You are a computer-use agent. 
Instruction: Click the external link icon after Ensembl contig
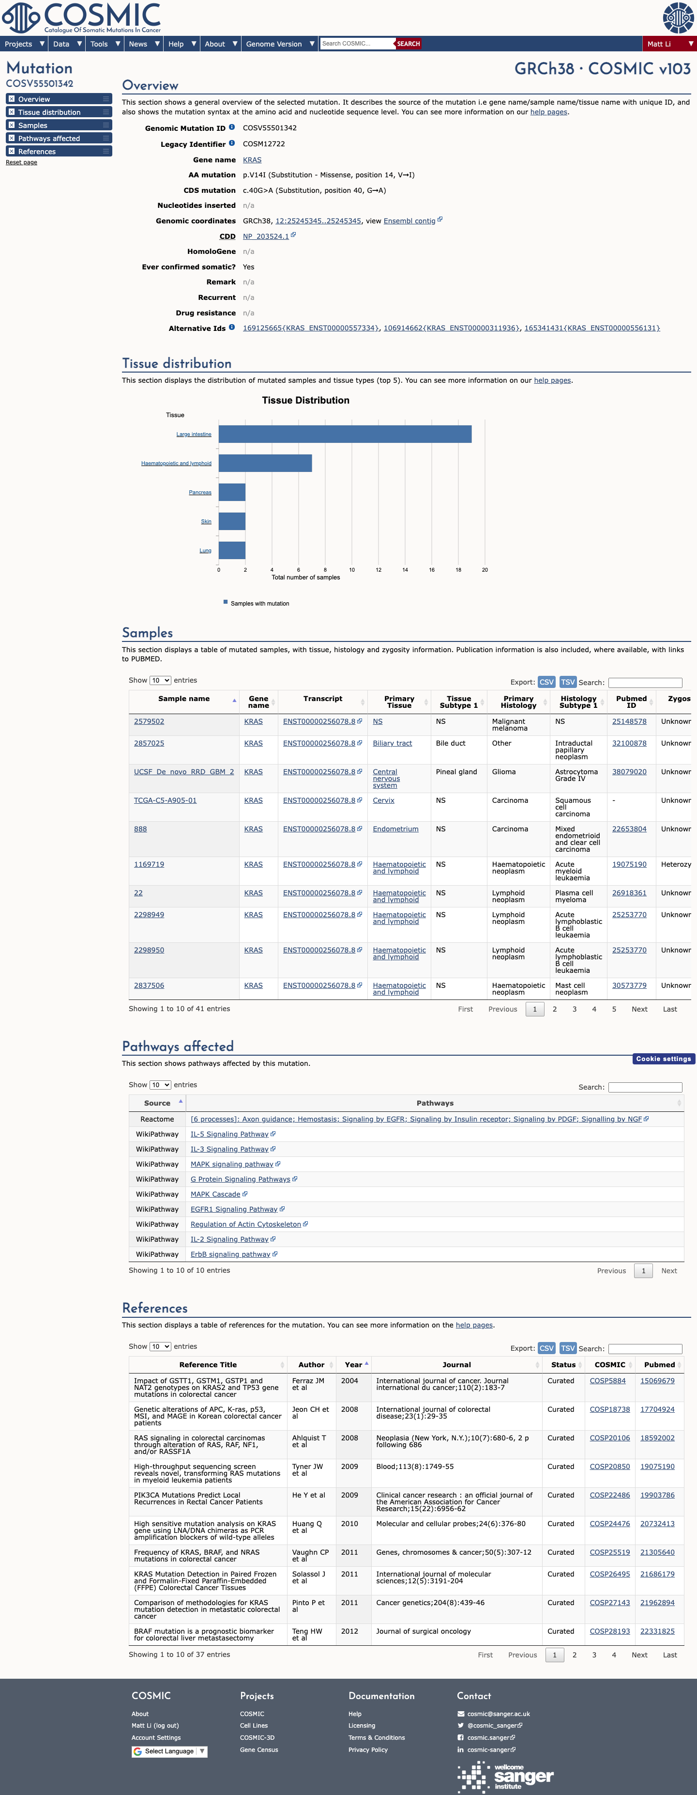[x=440, y=219]
